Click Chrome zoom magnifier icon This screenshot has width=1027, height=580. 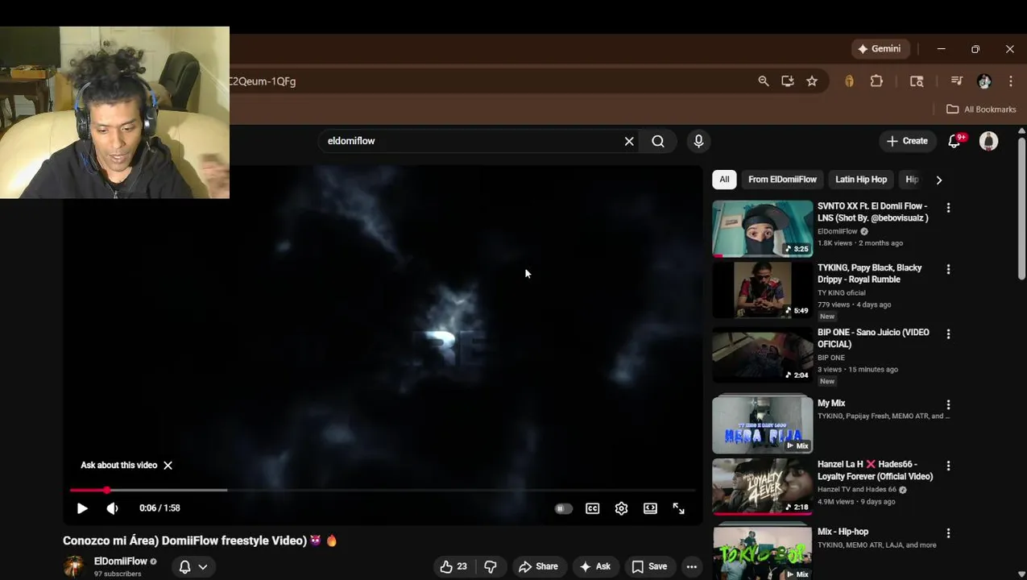(764, 81)
